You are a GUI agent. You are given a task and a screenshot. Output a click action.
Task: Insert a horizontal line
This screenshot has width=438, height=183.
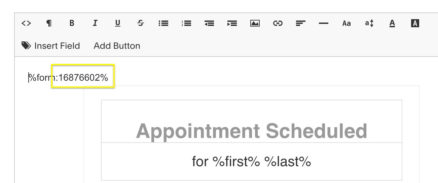coord(323,23)
